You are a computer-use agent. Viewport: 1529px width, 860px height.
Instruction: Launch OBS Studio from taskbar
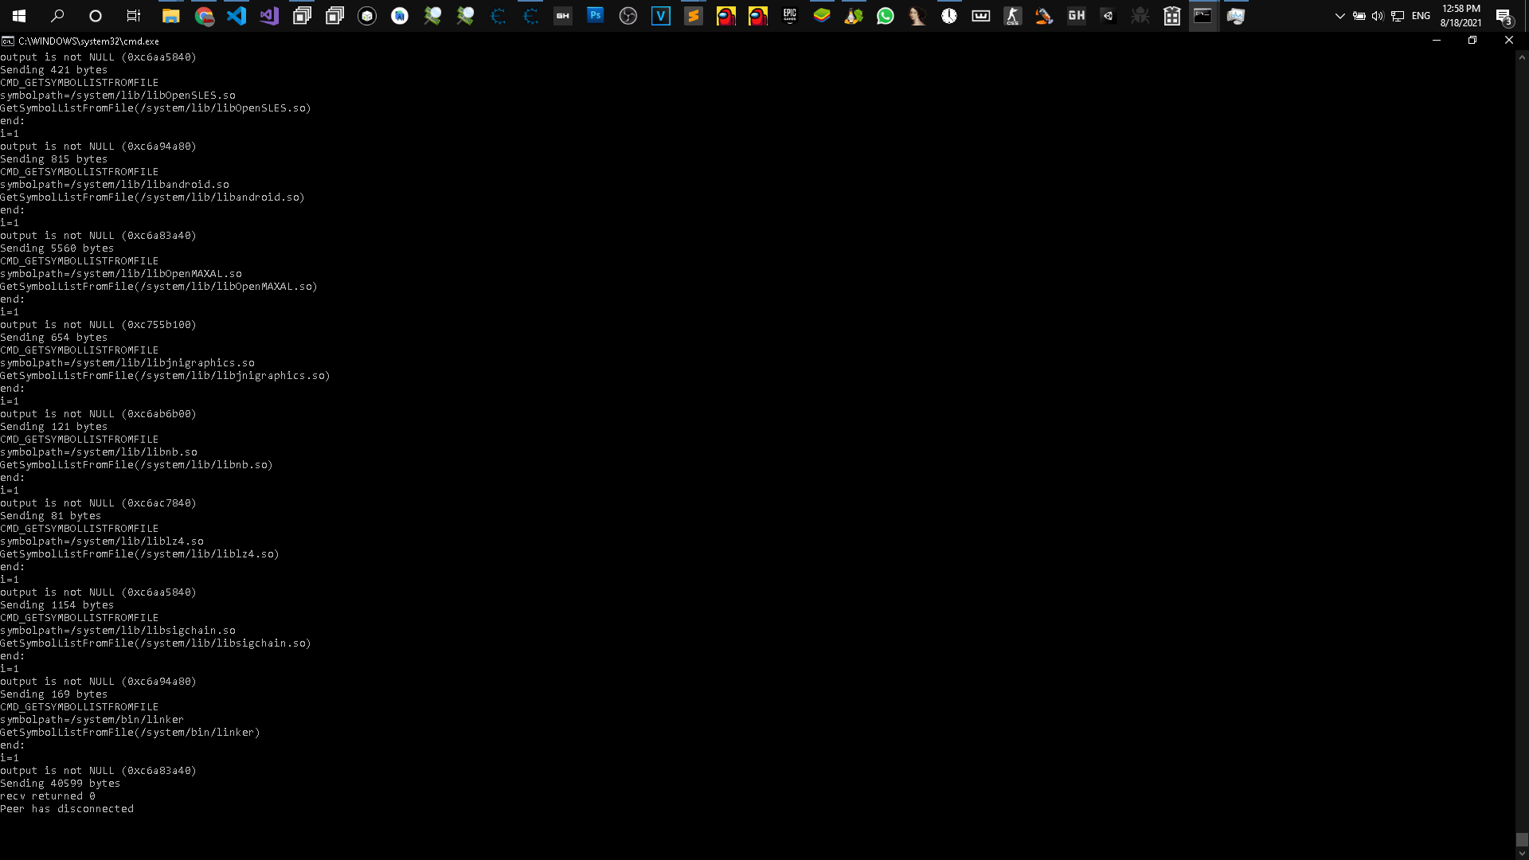(x=628, y=15)
